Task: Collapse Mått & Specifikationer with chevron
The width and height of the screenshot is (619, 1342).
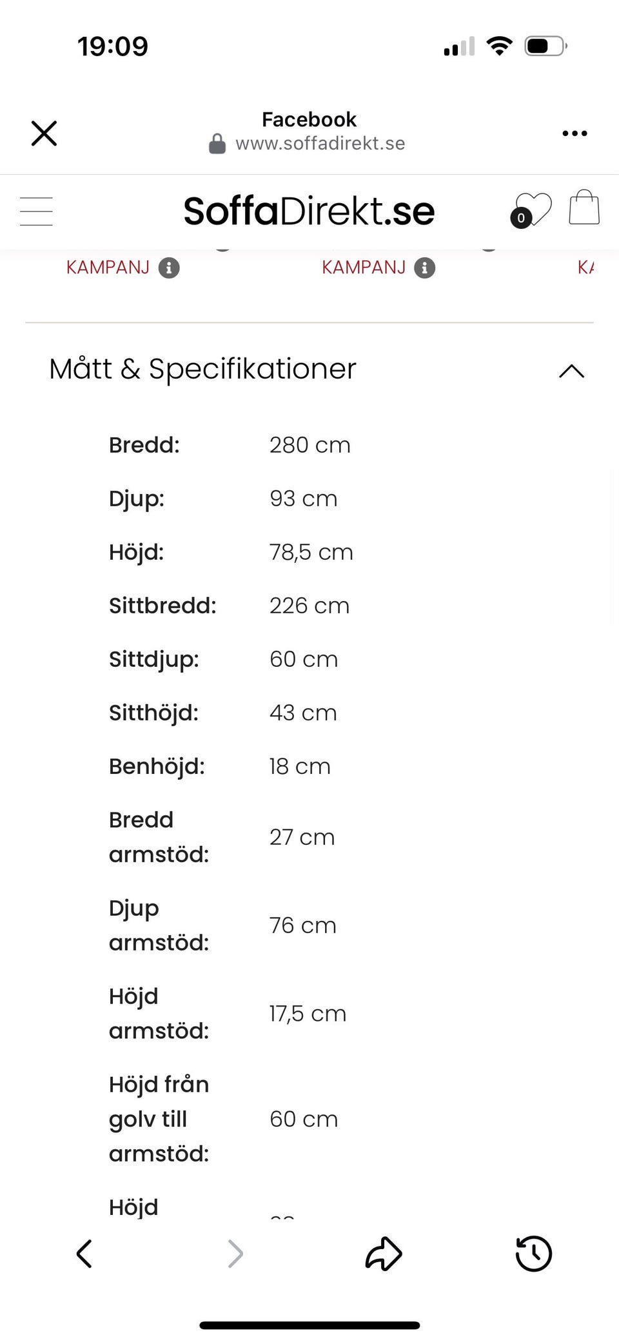Action: (571, 371)
